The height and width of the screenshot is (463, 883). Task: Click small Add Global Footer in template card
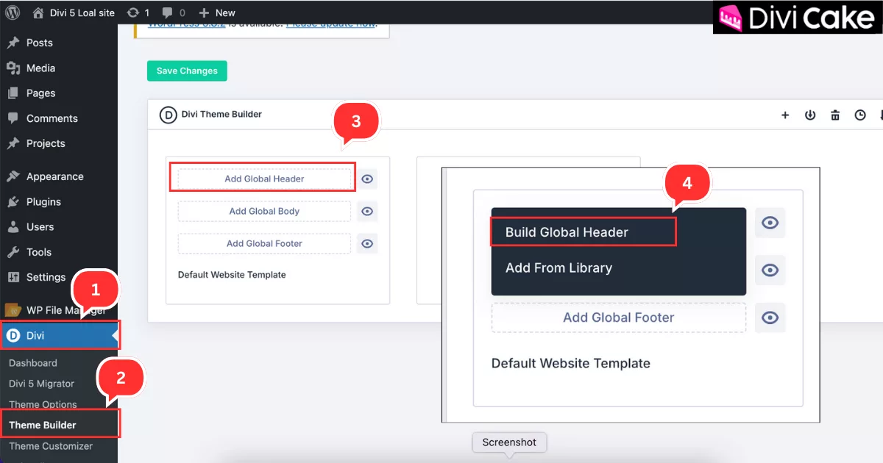tap(264, 243)
